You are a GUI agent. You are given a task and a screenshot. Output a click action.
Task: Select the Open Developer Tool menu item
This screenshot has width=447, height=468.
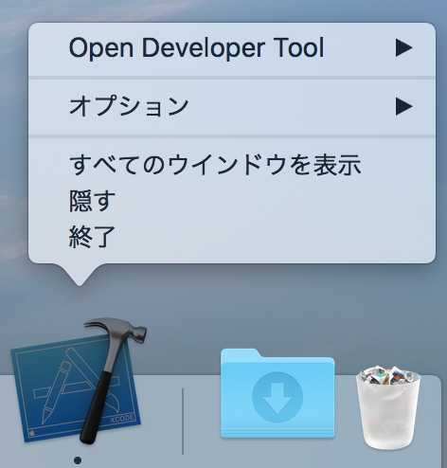pos(232,48)
